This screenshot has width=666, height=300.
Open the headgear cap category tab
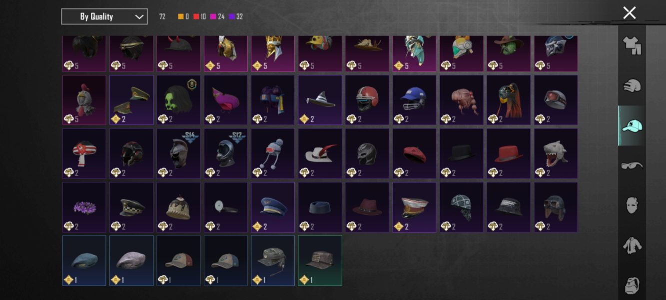(x=632, y=125)
